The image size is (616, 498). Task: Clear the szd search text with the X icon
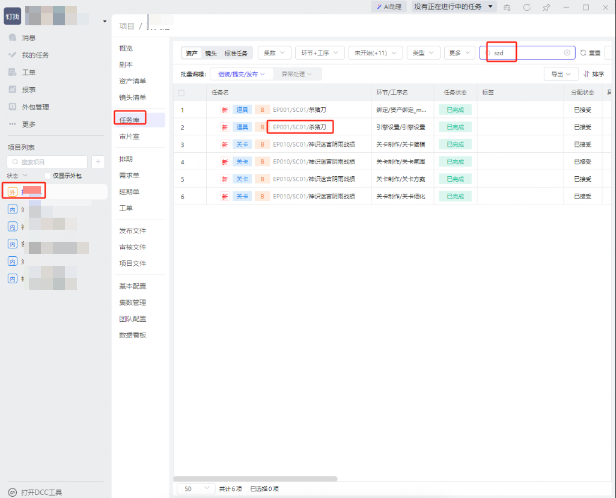pos(567,53)
